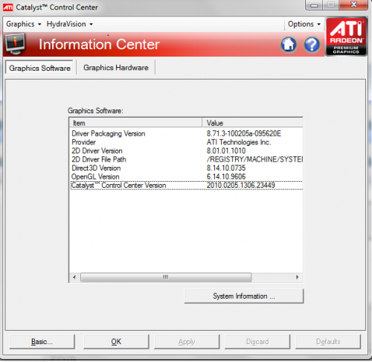This screenshot has height=362, width=372.
Task: Open the Graphics dropdown menu
Action: tap(24, 24)
